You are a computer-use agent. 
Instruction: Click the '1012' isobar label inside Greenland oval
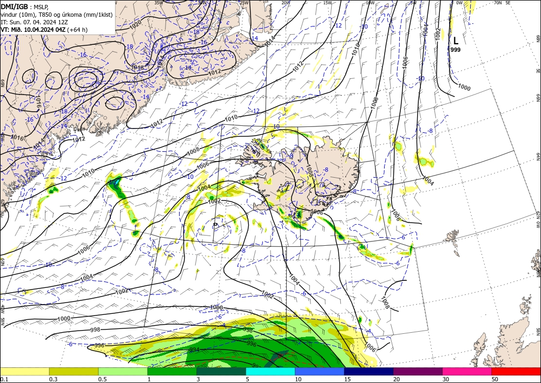coord(215,72)
